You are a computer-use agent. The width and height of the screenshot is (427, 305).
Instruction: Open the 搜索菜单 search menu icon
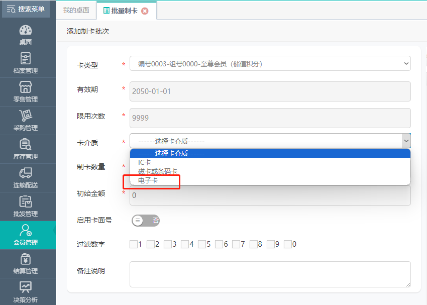point(11,9)
